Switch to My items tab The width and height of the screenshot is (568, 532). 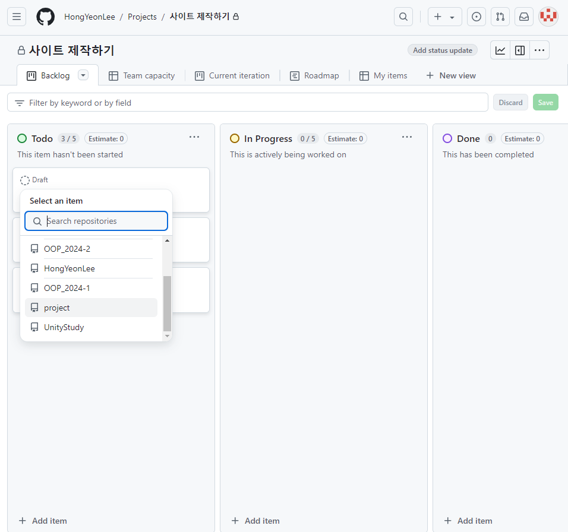pos(383,75)
